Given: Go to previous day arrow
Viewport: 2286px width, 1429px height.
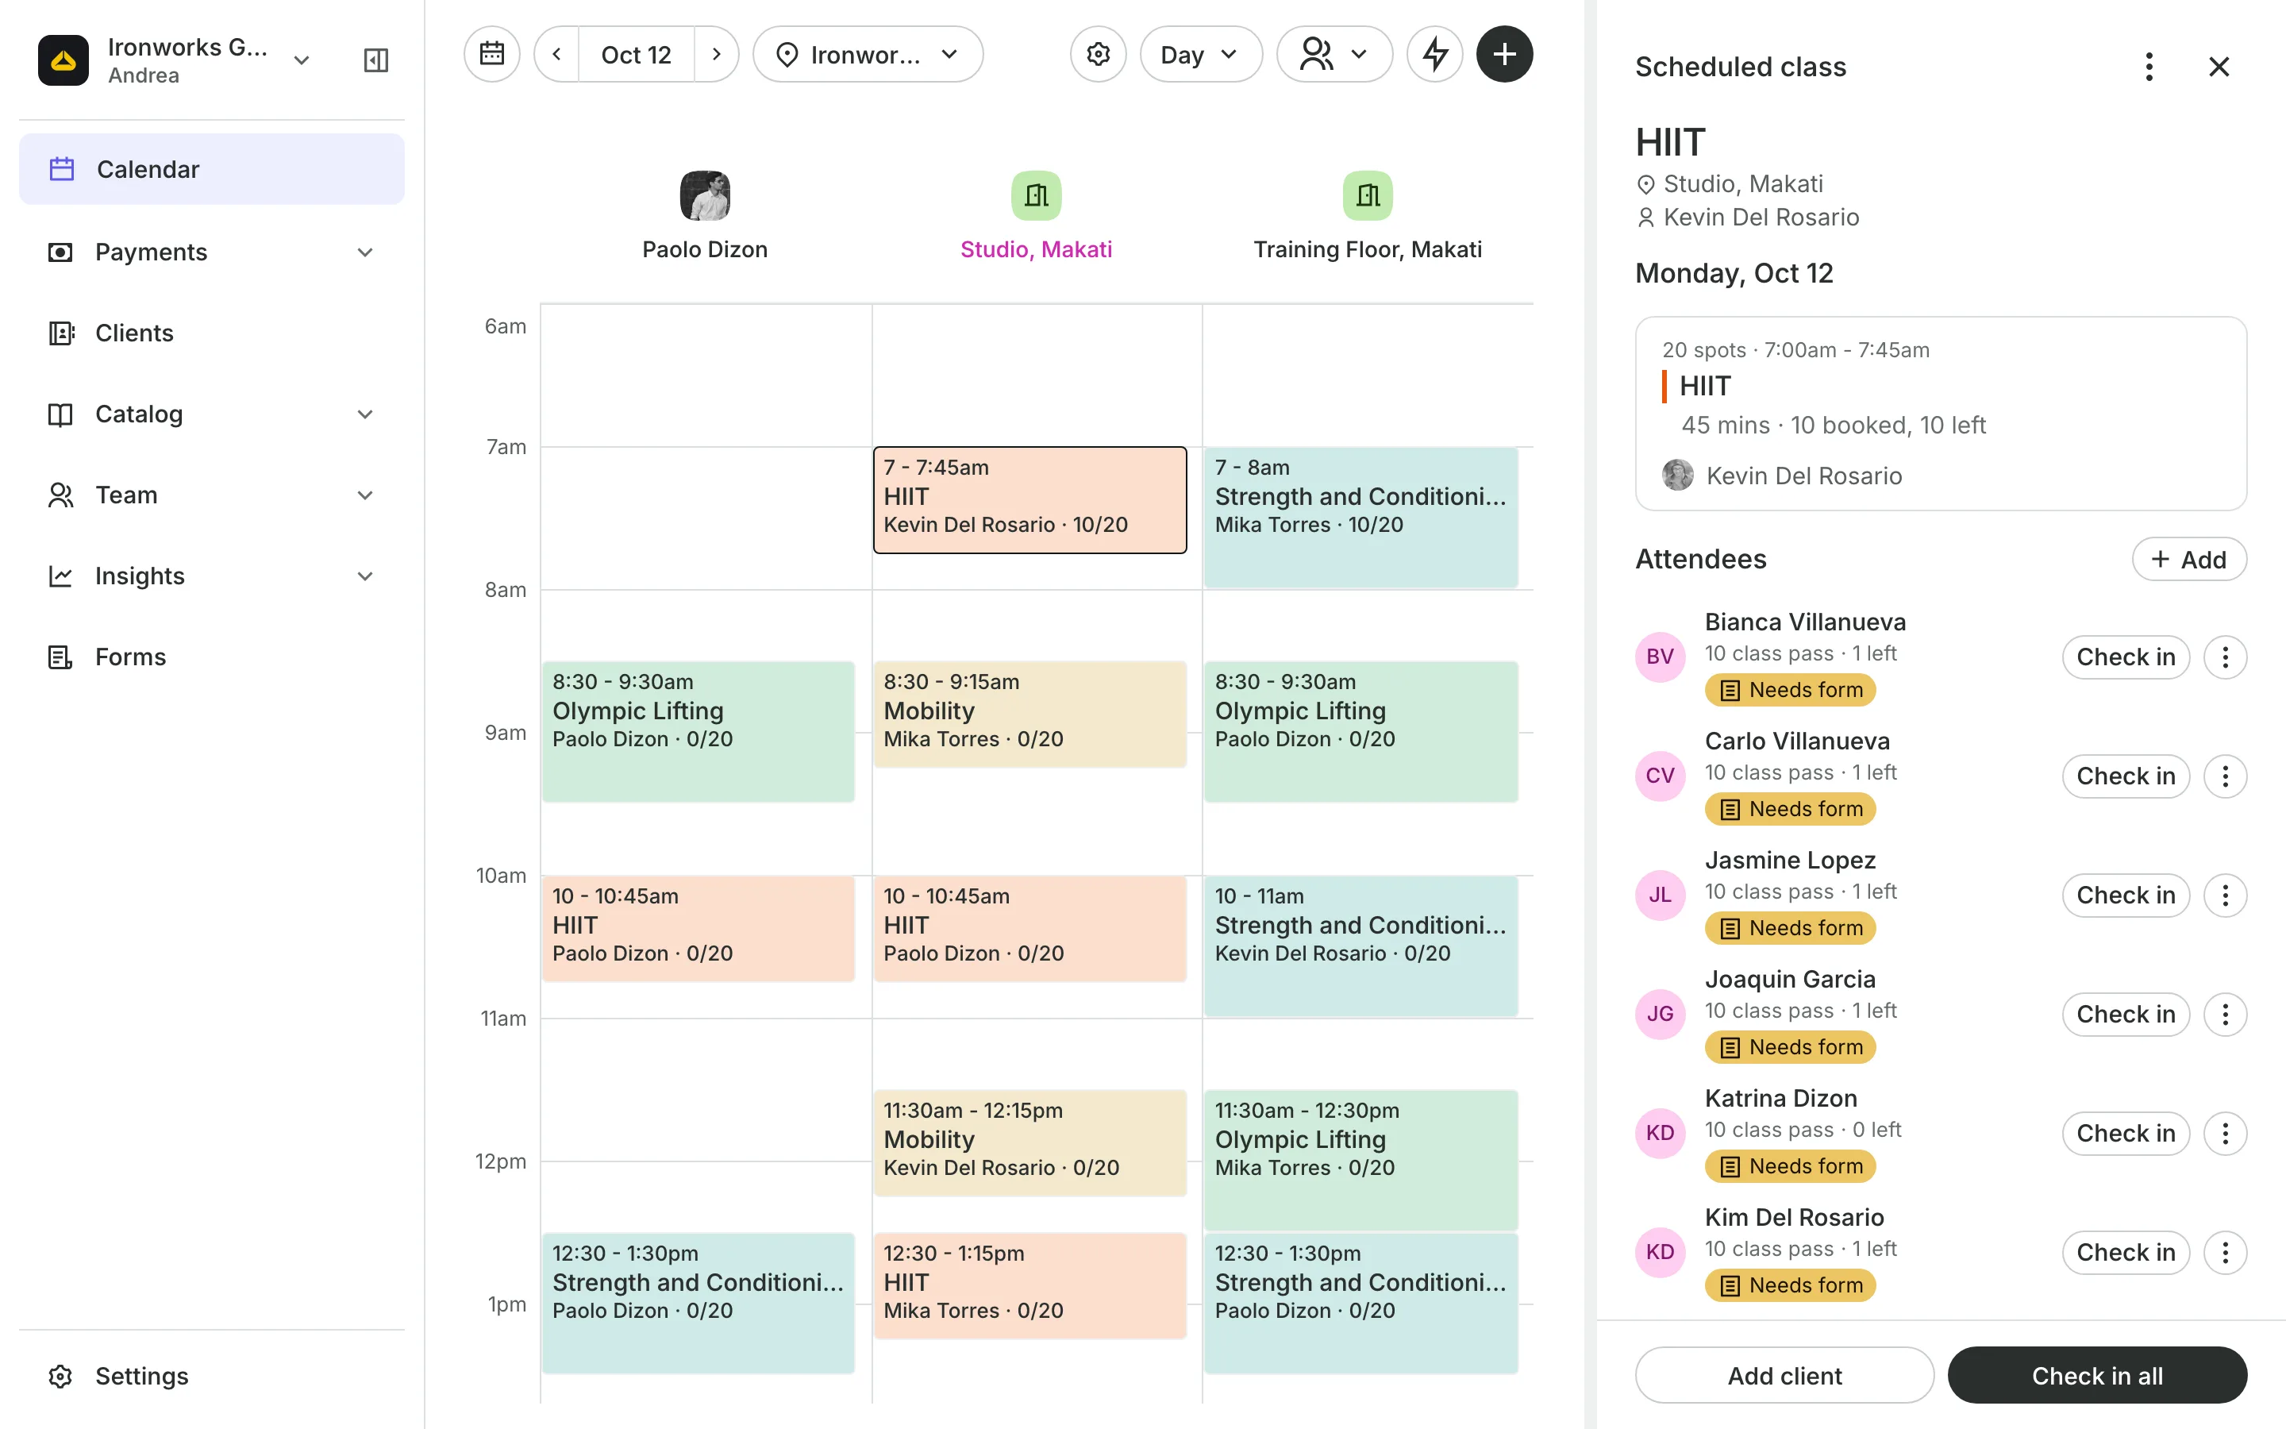Looking at the screenshot, I should coord(556,54).
